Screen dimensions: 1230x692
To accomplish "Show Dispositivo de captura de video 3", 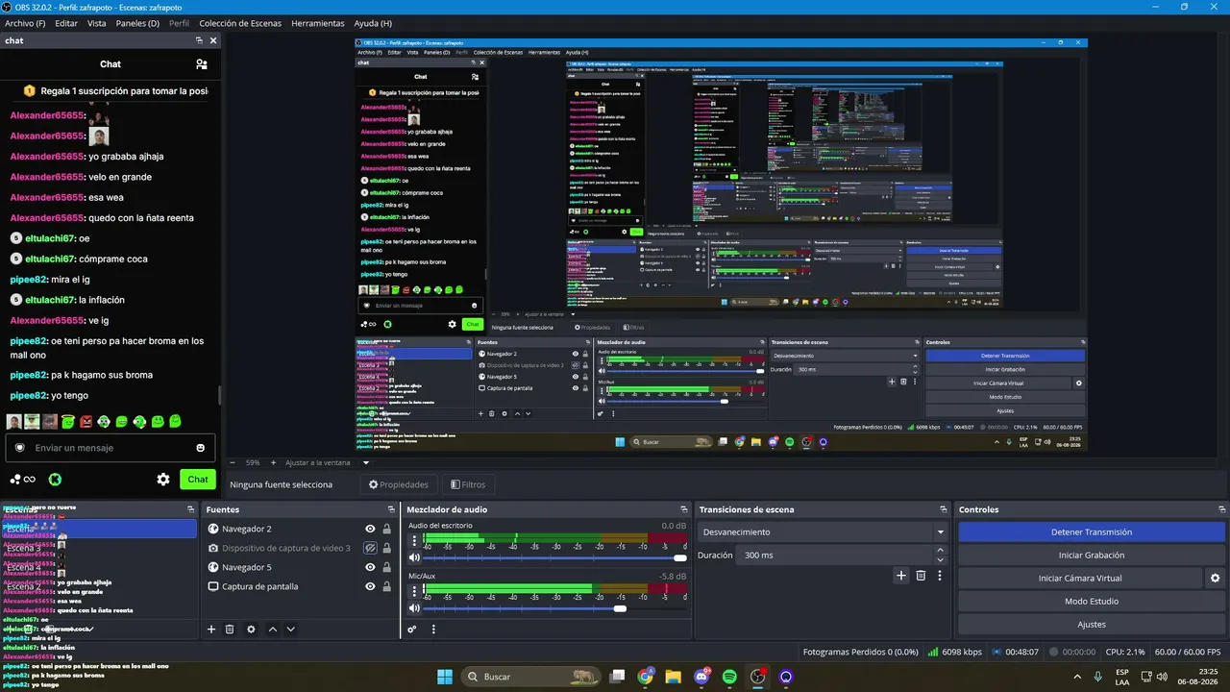I will tap(370, 548).
